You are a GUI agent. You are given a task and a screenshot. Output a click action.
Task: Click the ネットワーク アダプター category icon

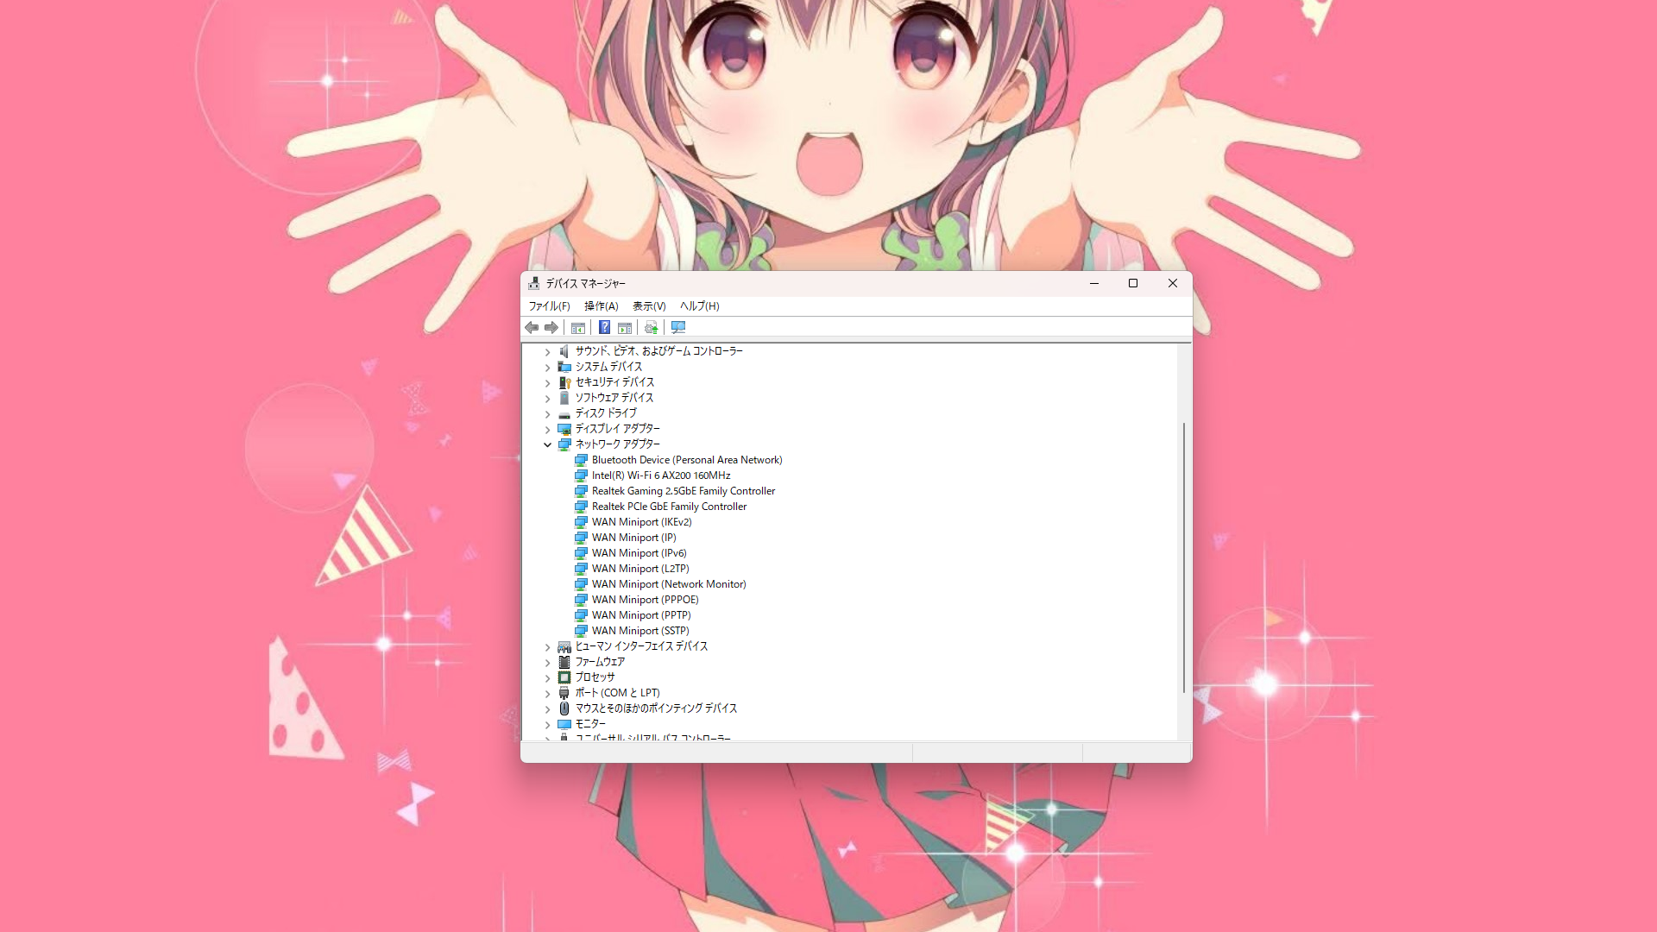point(564,444)
